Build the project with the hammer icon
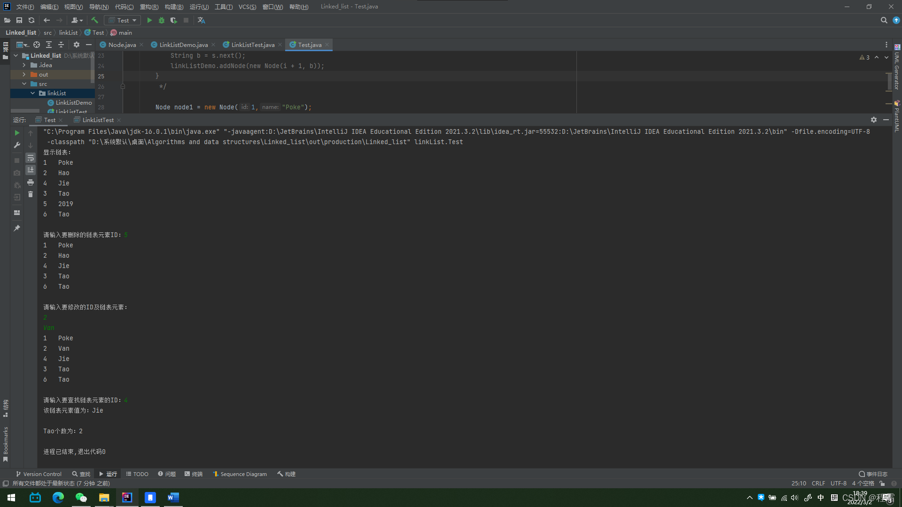The width and height of the screenshot is (902, 507). point(95,20)
